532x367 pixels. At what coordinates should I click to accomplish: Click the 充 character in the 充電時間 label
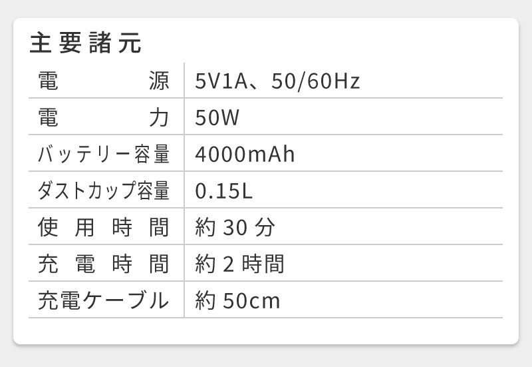point(47,264)
